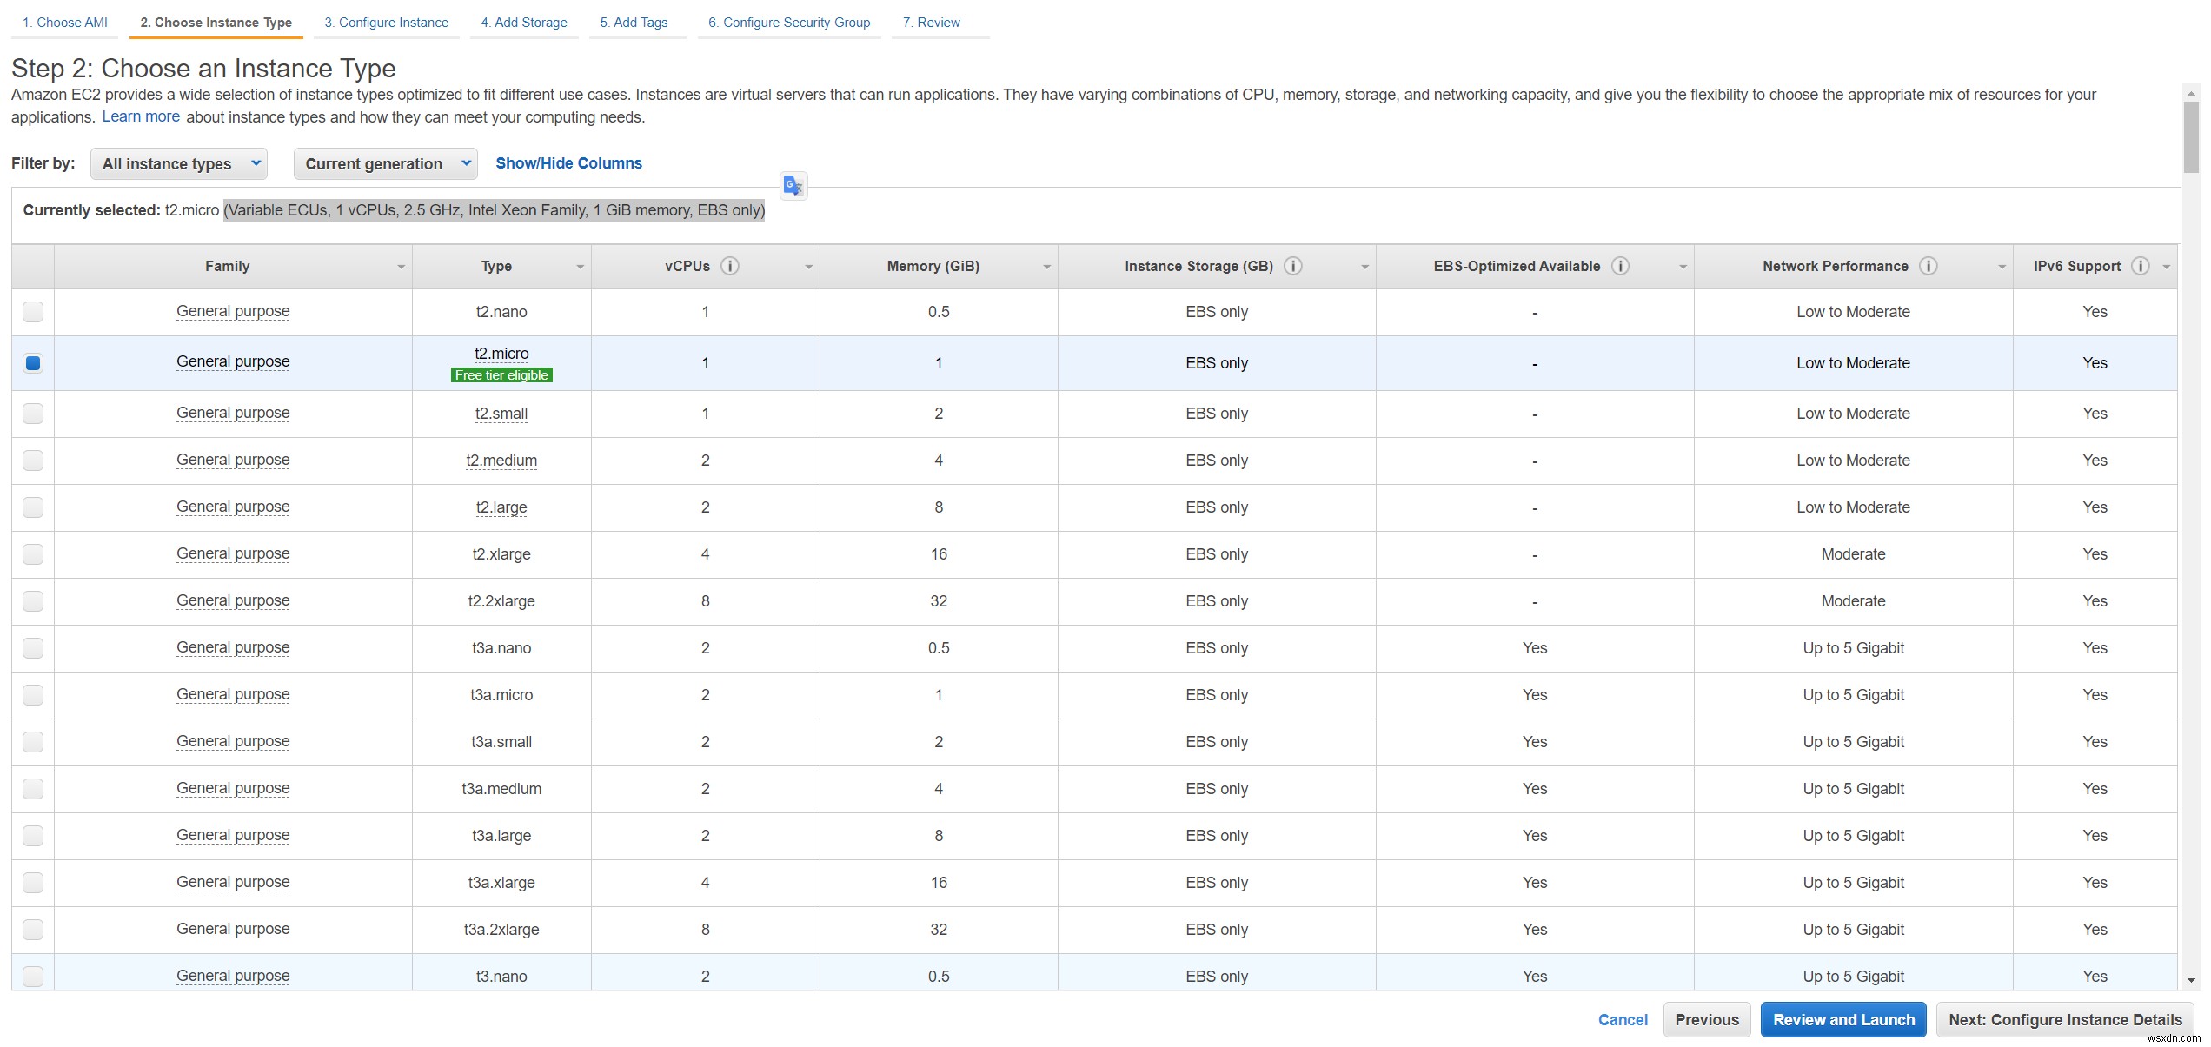2211x1047 pixels.
Task: Click the Network Performance info icon
Action: [1929, 267]
